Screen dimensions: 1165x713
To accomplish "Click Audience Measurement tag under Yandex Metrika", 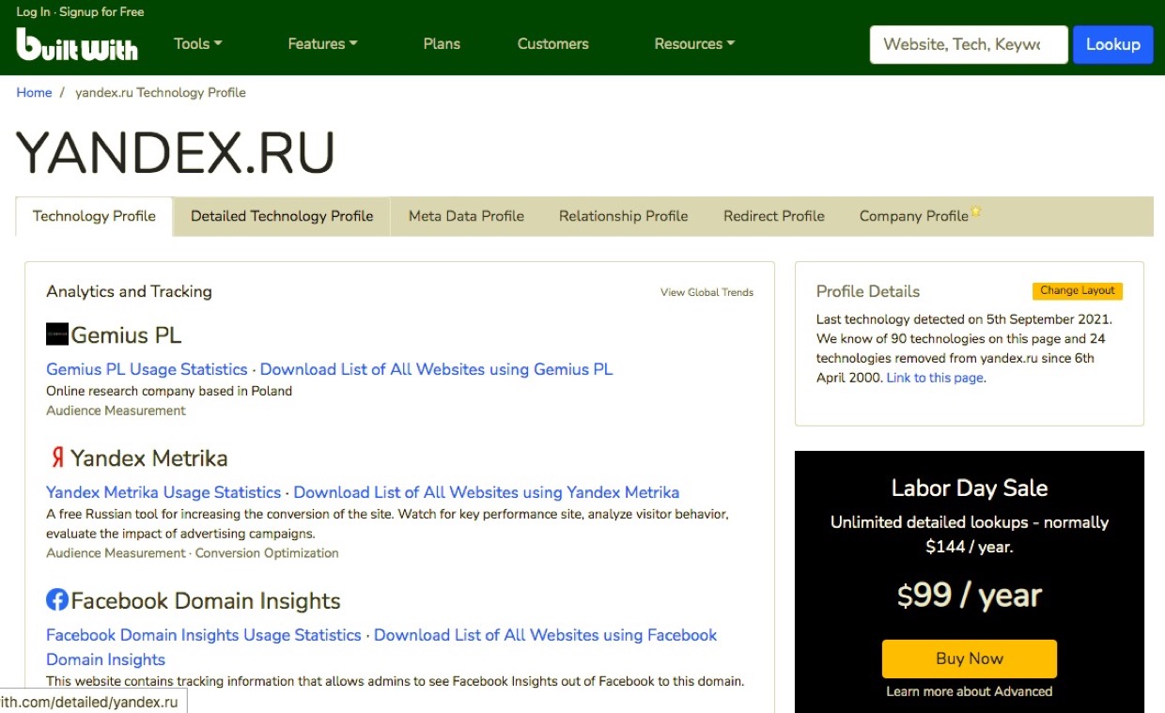I will click(x=116, y=553).
